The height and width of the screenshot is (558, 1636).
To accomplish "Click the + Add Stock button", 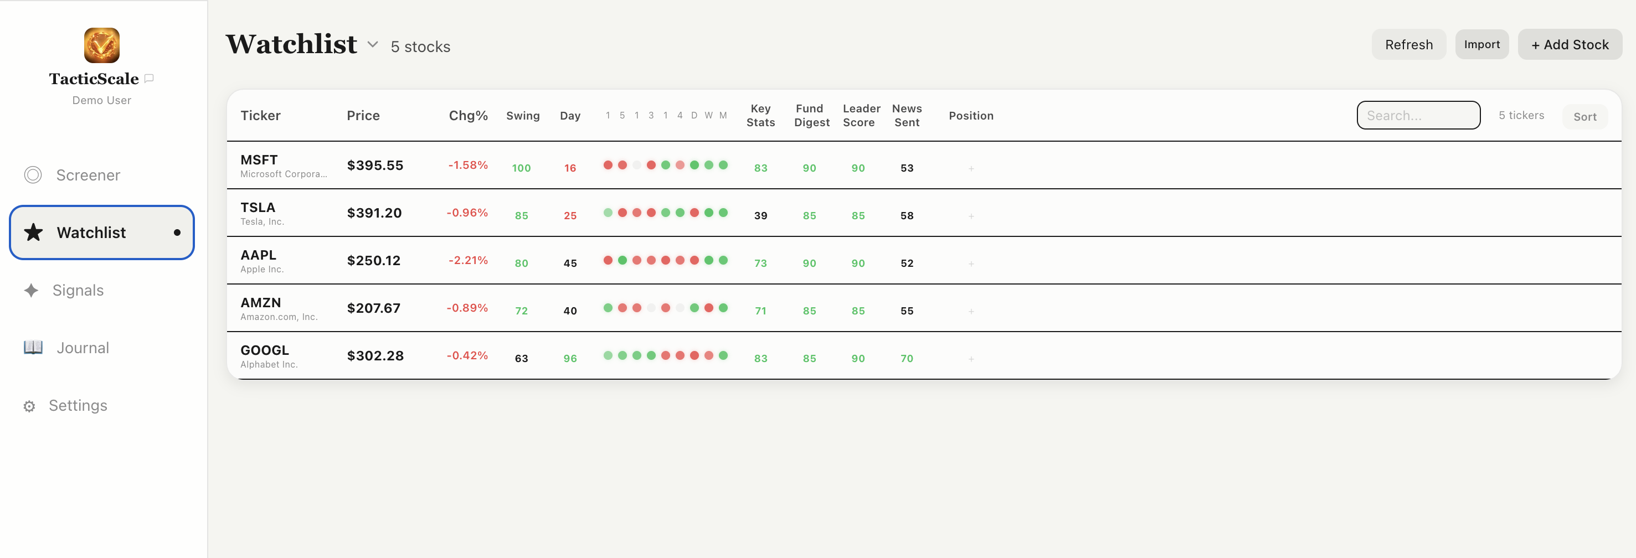I will 1570,44.
